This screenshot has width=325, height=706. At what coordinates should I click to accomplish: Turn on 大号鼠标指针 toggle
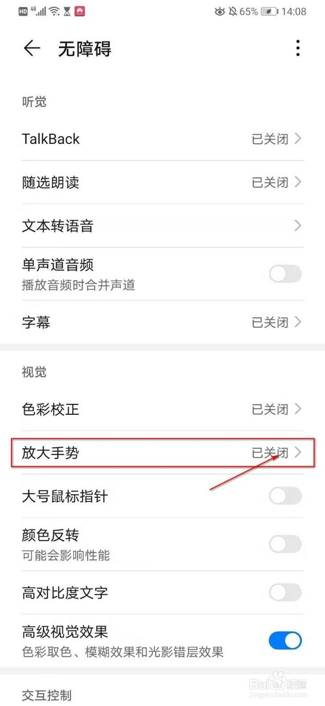click(x=285, y=496)
